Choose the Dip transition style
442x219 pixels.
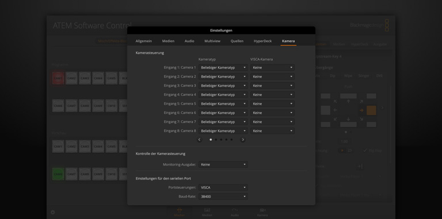click(333, 76)
